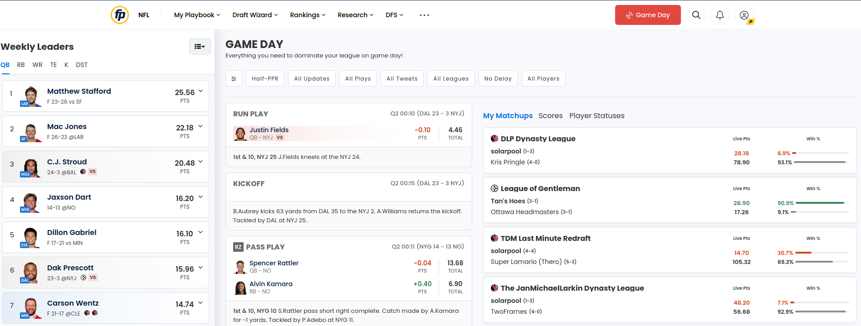Viewport: 861px width, 326px height.
Task: Switch to the RB position tab
Action: click(21, 65)
